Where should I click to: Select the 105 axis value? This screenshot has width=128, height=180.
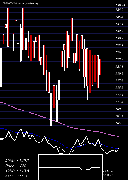[118, 123]
